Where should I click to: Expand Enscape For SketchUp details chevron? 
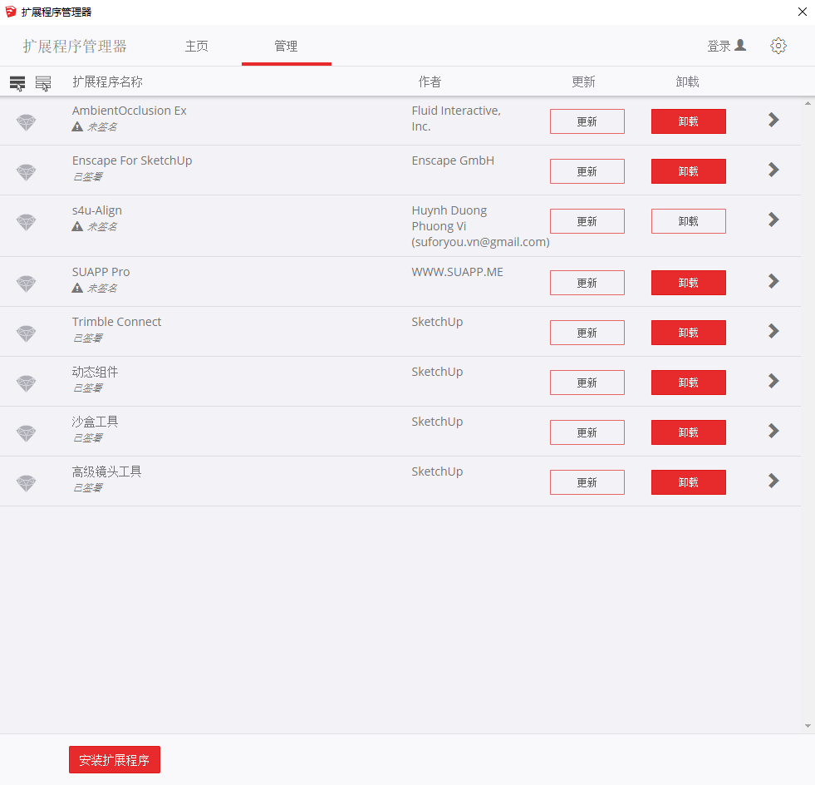(773, 170)
